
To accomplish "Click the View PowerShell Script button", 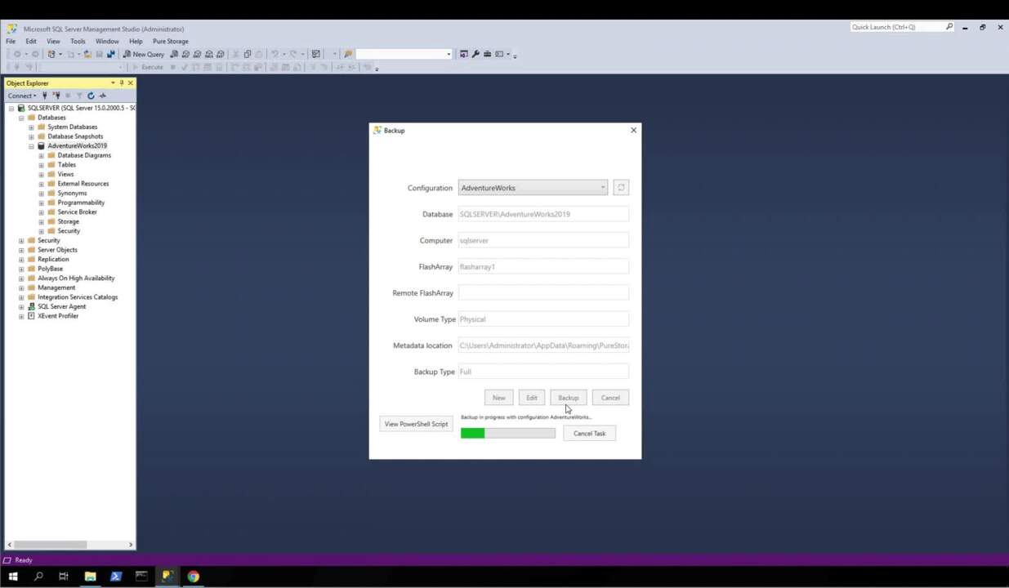I will 416,424.
